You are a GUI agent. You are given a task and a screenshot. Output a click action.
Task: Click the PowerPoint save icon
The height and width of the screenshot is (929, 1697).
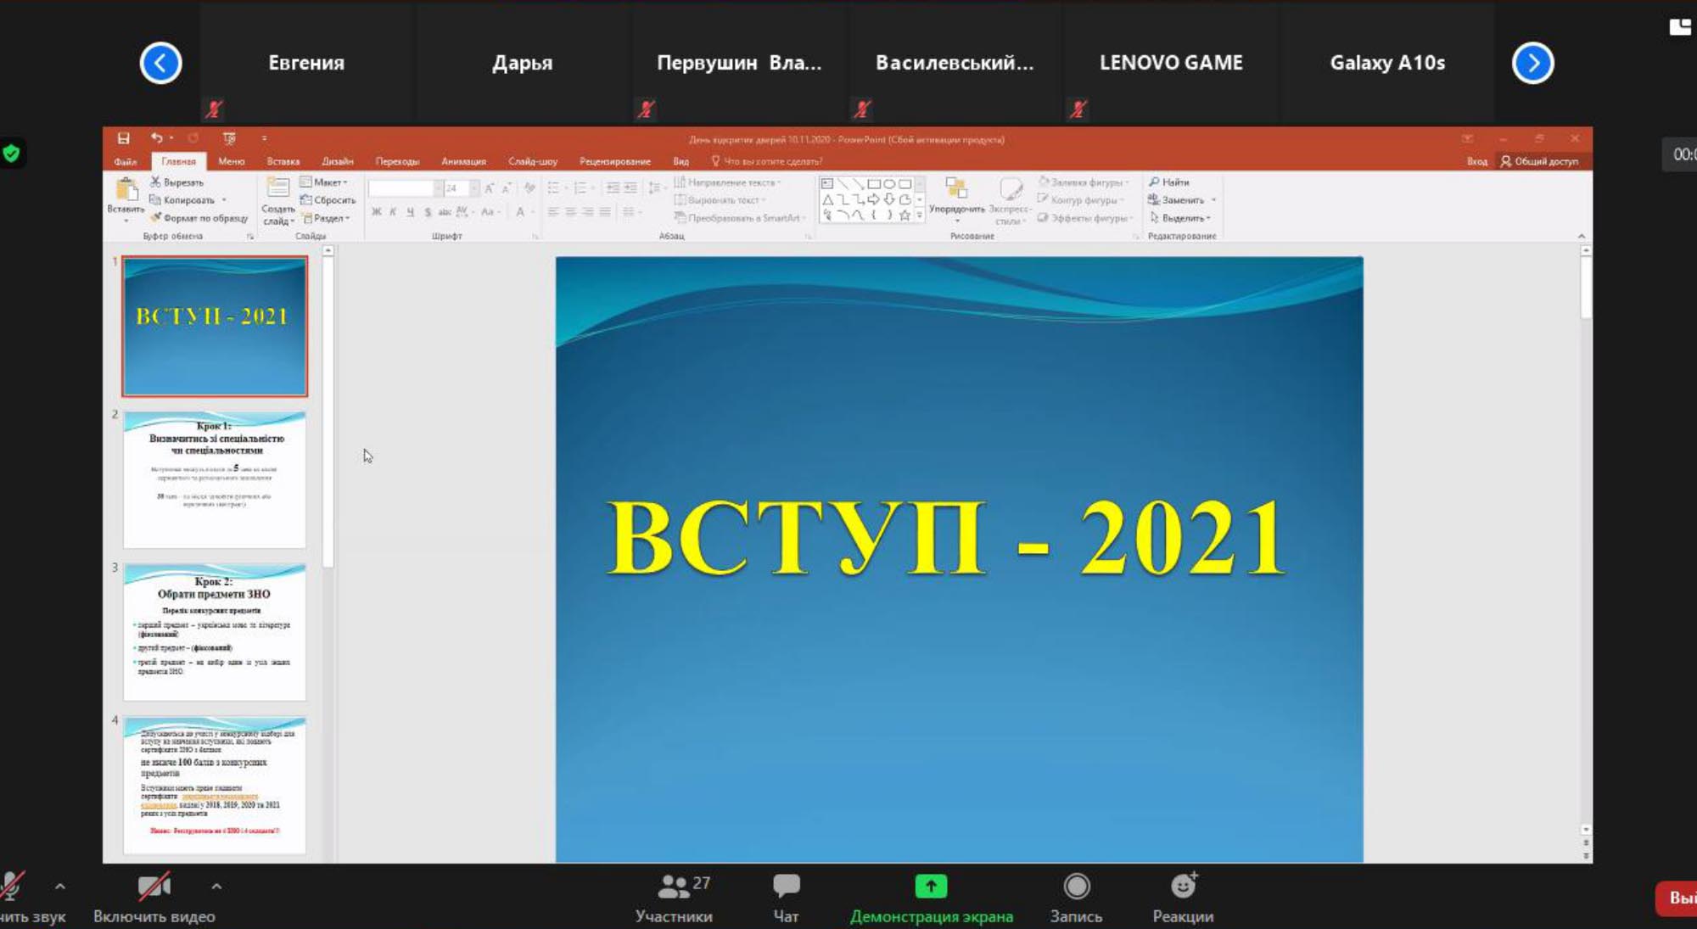[124, 138]
